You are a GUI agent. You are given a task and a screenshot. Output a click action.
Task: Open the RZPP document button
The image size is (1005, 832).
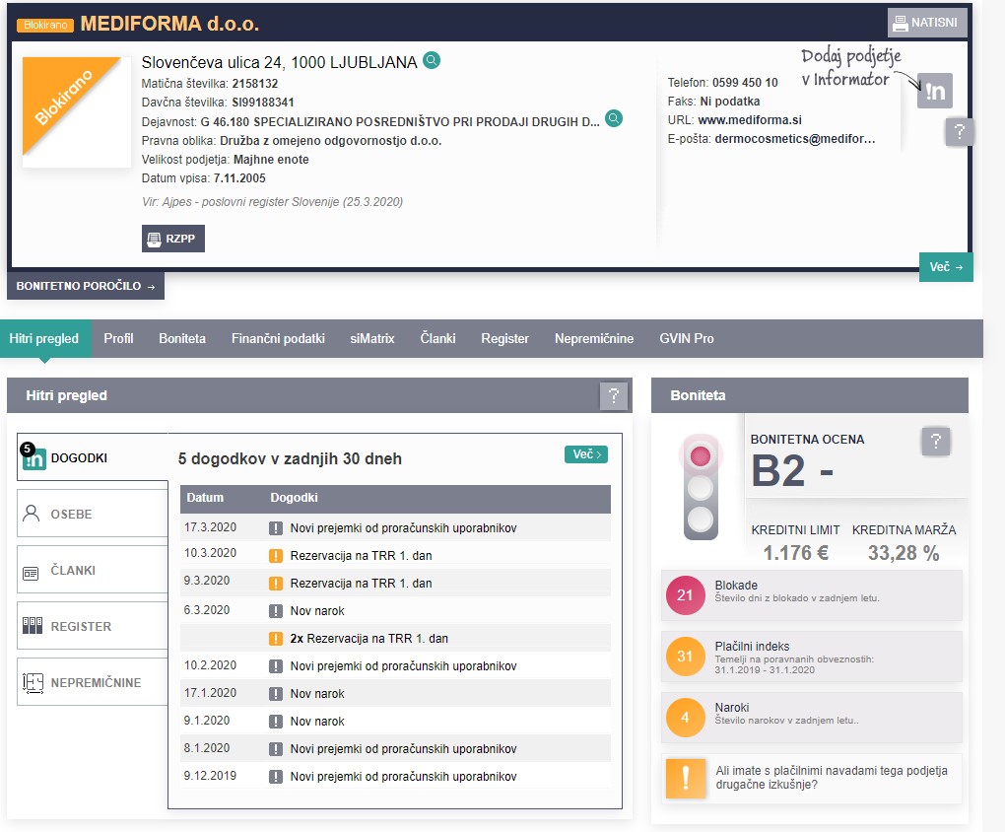tap(173, 239)
